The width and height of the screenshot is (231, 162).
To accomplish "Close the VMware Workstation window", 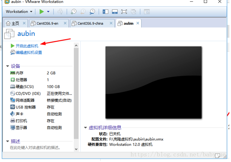I will click(x=220, y=1).
